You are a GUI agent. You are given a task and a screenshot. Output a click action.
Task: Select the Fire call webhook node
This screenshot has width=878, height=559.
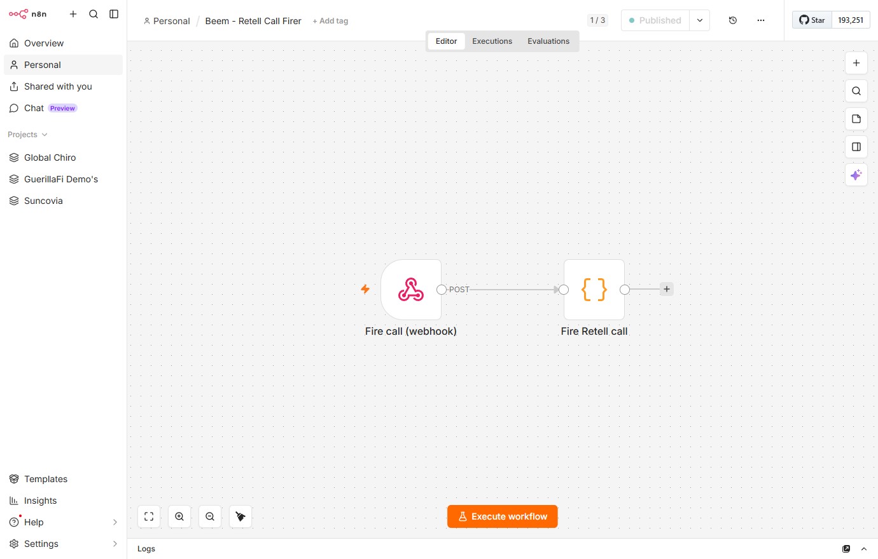point(411,290)
